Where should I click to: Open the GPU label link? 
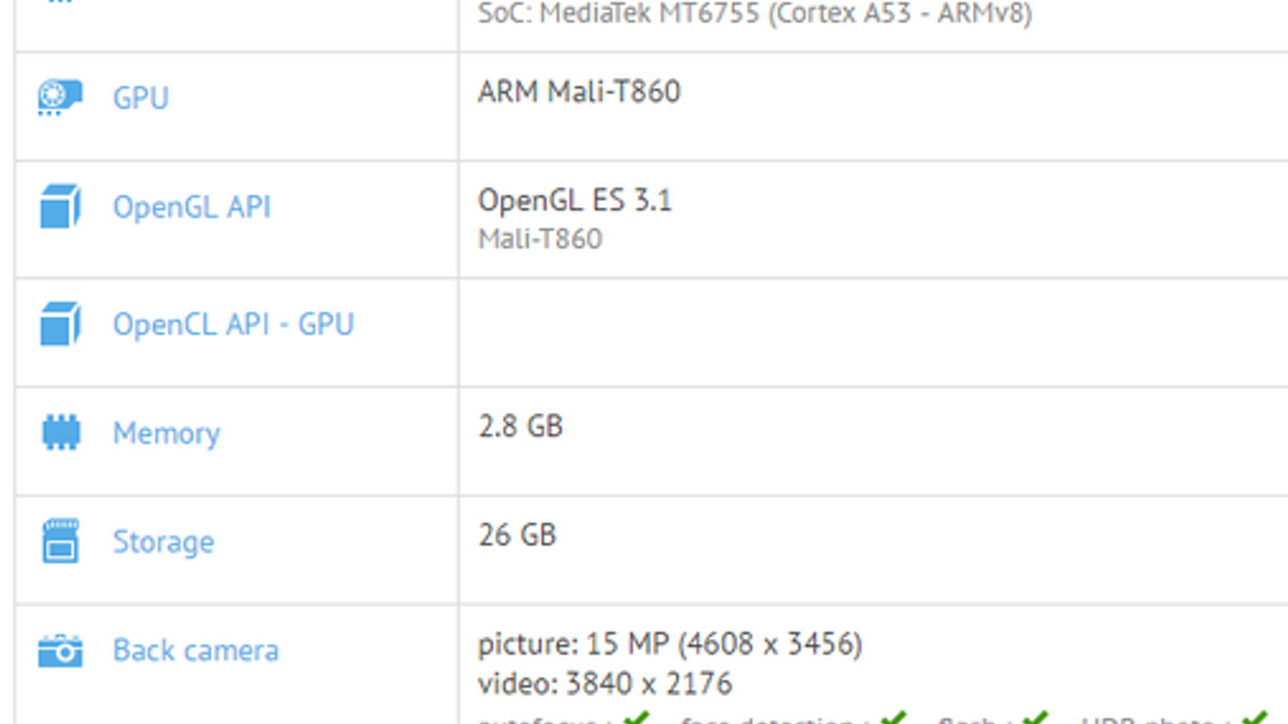point(141,98)
